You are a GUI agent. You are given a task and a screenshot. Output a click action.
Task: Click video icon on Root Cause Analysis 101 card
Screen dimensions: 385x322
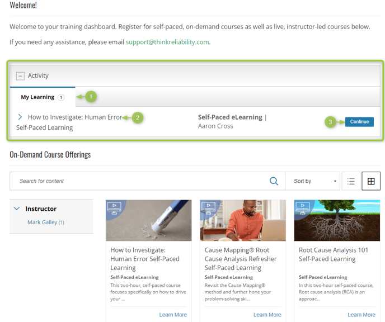[x=303, y=208]
